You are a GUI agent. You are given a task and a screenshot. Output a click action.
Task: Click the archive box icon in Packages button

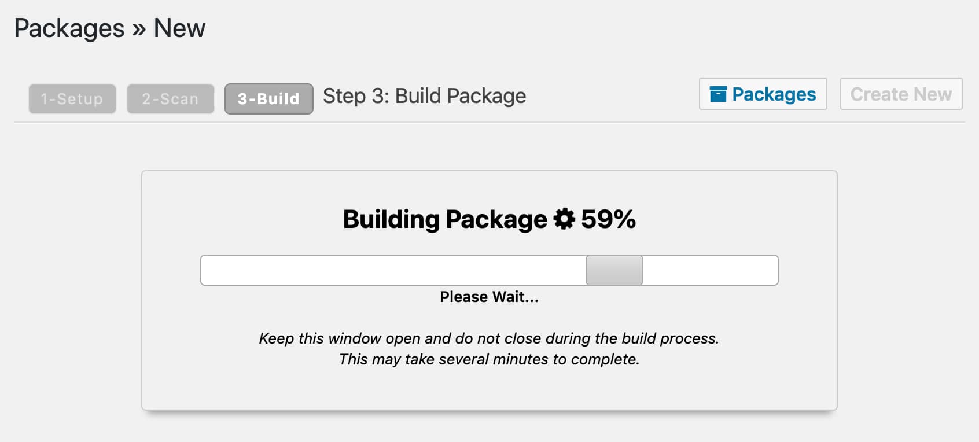717,94
